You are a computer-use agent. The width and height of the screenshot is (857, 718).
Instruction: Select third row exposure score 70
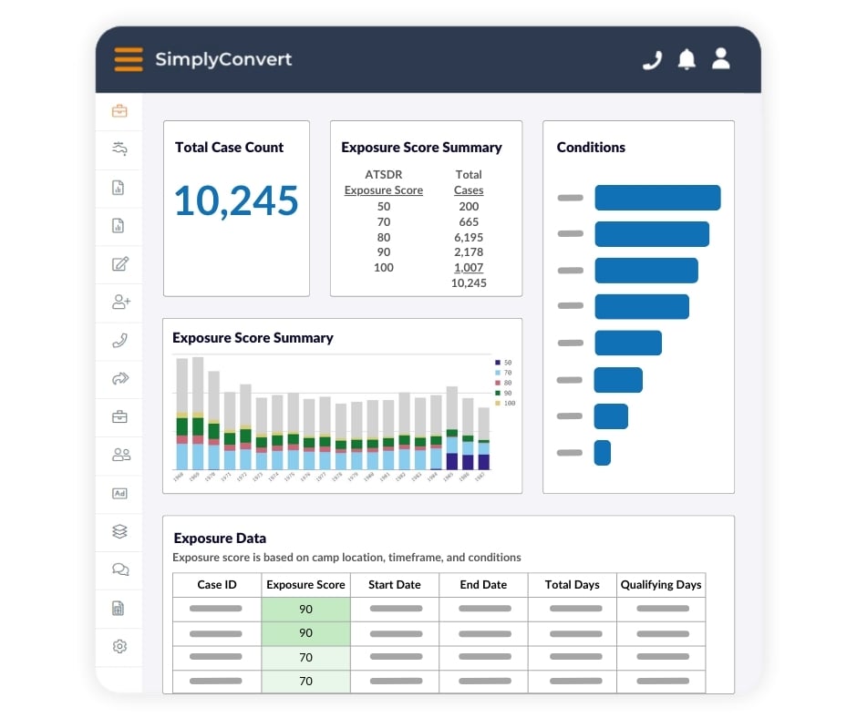305,657
